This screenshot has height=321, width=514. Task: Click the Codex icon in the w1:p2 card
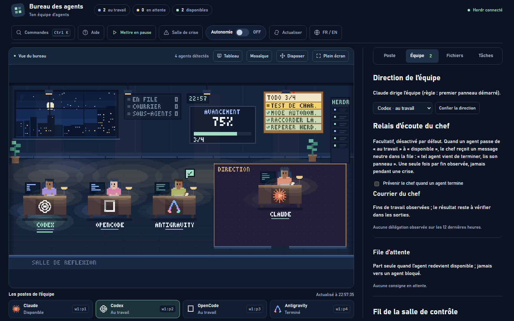tap(104, 309)
